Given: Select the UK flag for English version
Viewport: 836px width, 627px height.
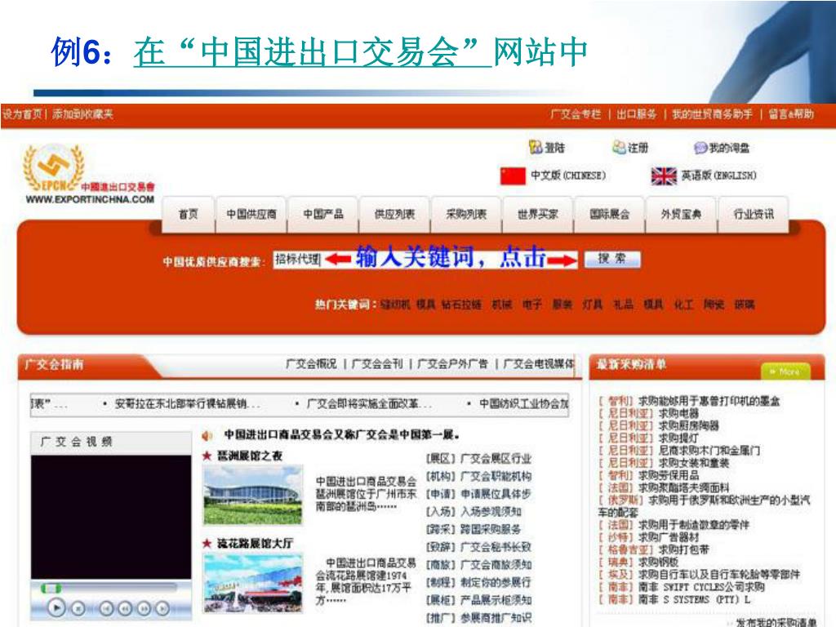Looking at the screenshot, I should [x=664, y=176].
